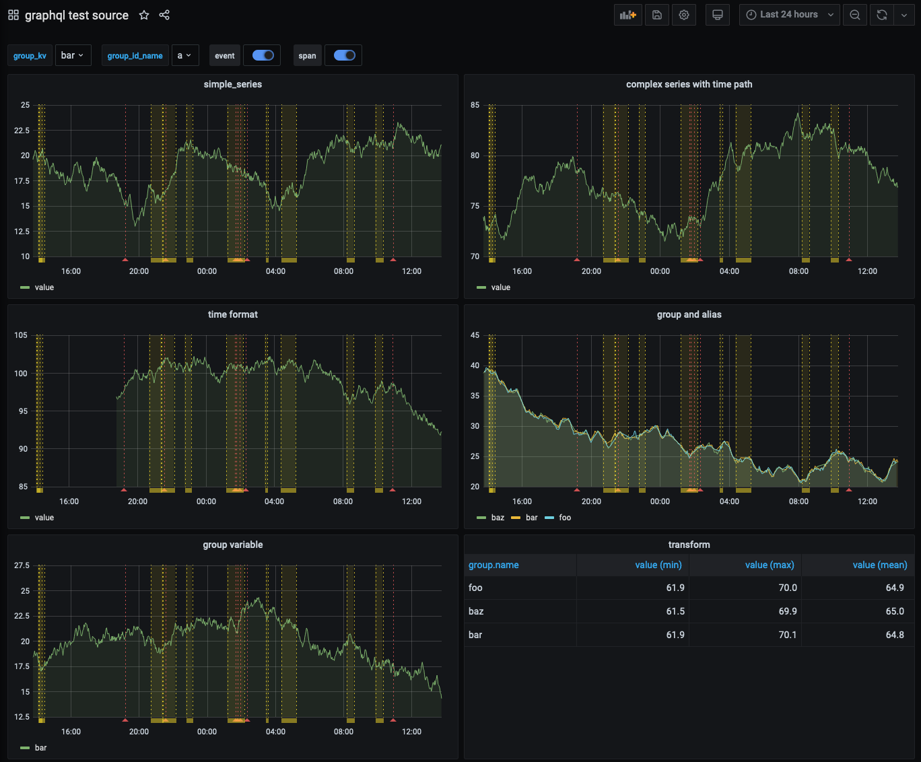The width and height of the screenshot is (921, 762).
Task: Sort table by group.name column header
Action: (x=493, y=565)
